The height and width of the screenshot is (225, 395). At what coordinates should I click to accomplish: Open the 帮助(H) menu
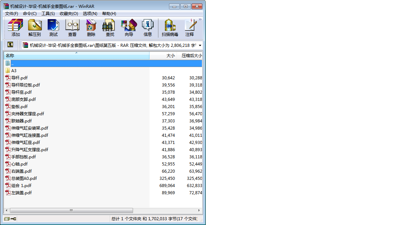[109, 14]
